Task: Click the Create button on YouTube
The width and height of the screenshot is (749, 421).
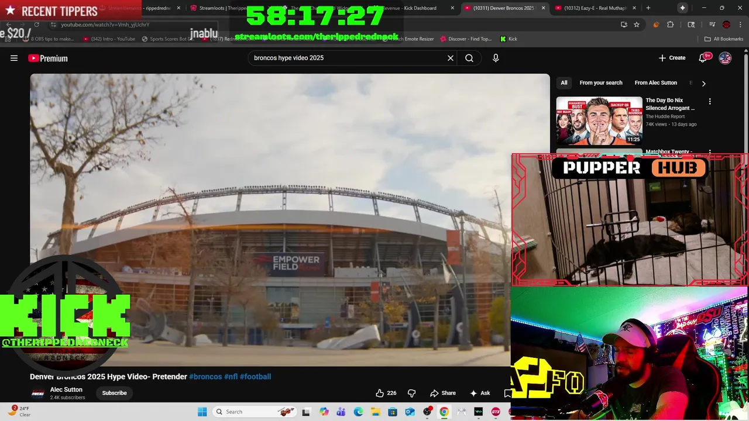Action: coord(672,58)
